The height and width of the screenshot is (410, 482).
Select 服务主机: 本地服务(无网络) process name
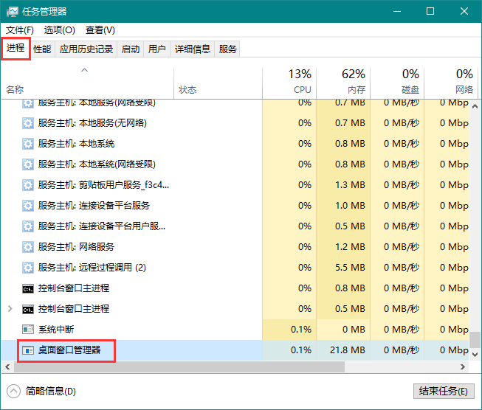(x=92, y=123)
